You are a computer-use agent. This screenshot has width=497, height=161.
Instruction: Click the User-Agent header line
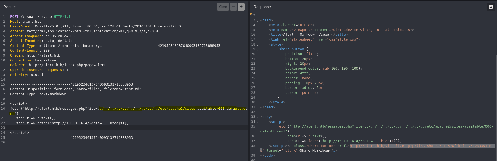point(96,26)
